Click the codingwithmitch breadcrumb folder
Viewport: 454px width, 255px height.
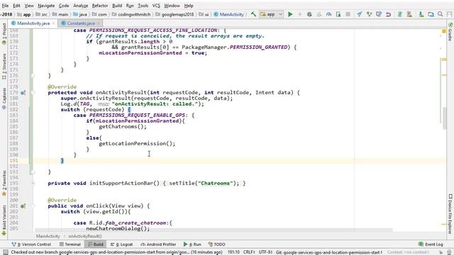coord(131,14)
